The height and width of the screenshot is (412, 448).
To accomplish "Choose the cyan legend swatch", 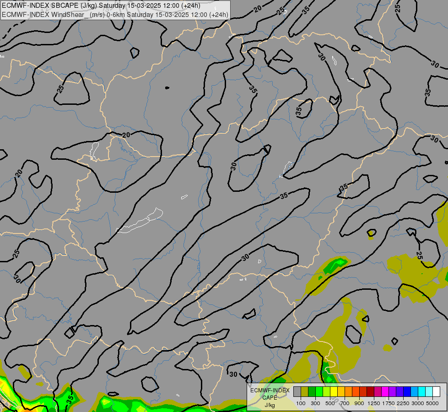I will click(x=421, y=392).
